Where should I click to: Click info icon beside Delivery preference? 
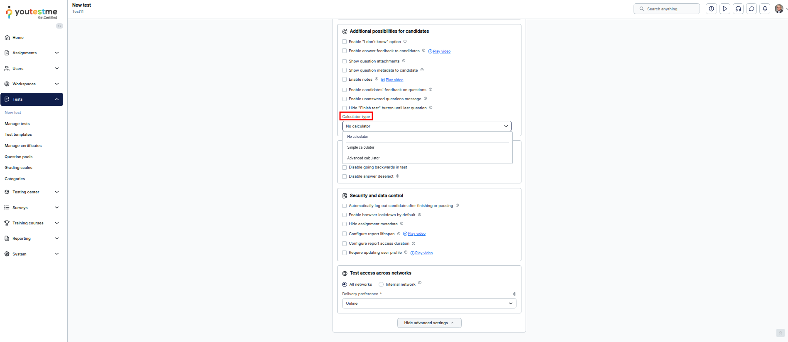pos(514,294)
